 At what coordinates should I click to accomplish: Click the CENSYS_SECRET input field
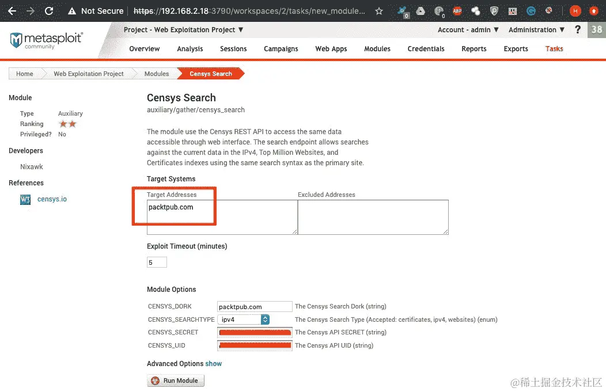coord(255,332)
